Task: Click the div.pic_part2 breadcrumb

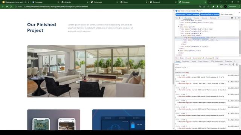Action: click(210, 58)
